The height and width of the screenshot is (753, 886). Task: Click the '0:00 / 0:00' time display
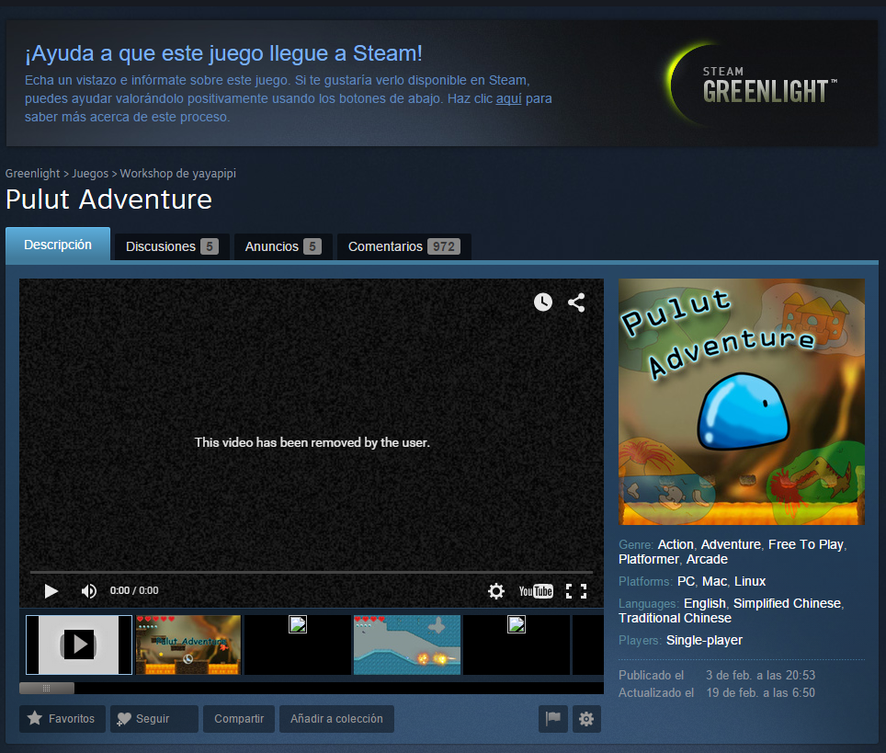[134, 590]
